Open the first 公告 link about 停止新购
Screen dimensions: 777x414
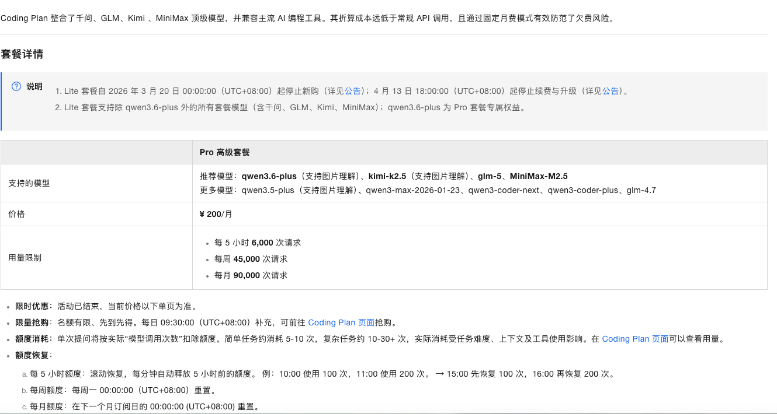click(352, 91)
